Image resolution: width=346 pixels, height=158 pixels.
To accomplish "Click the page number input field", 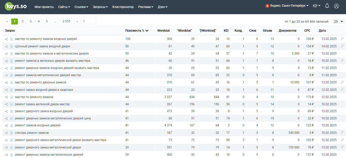I will (x=89, y=21).
